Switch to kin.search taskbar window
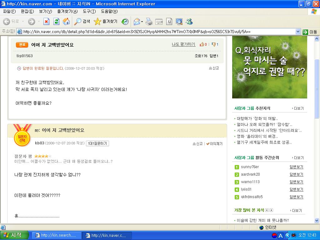The image size is (320, 240). click(x=56, y=236)
